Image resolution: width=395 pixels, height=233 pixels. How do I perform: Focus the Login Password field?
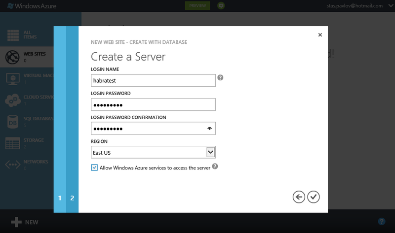click(153, 104)
